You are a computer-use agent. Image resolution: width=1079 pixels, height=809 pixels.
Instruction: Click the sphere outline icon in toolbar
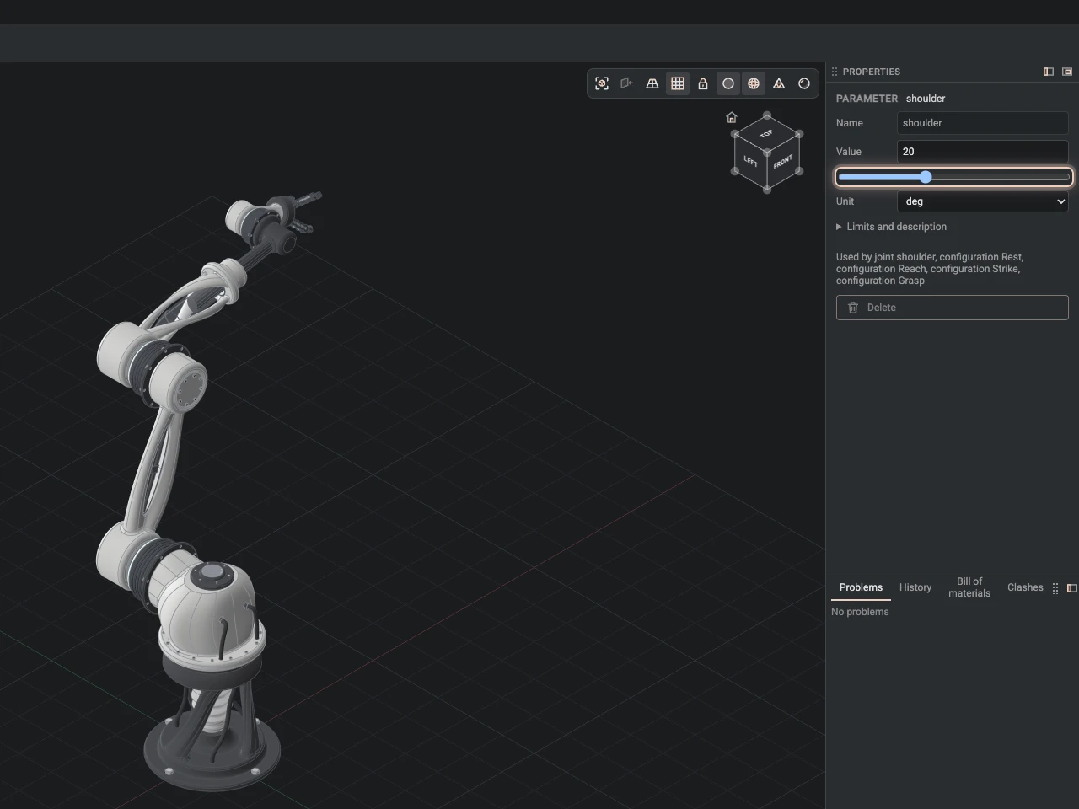coord(804,83)
